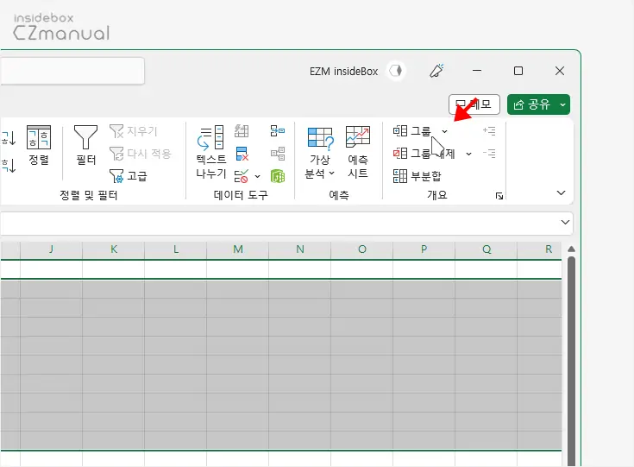Click Sort descending icon
The width and height of the screenshot is (634, 467).
coord(8,165)
